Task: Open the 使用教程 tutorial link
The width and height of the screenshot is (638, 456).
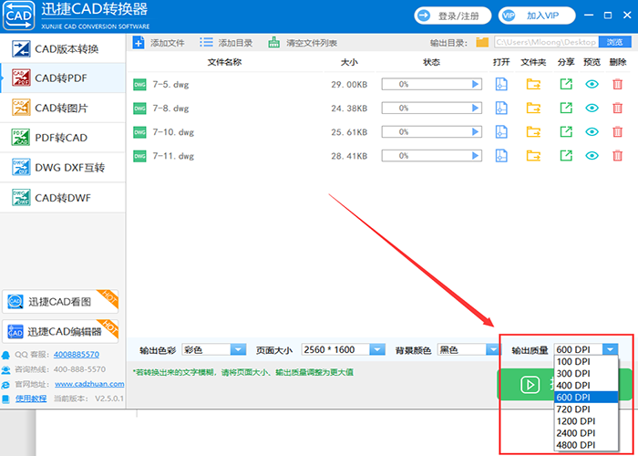Action: click(31, 399)
